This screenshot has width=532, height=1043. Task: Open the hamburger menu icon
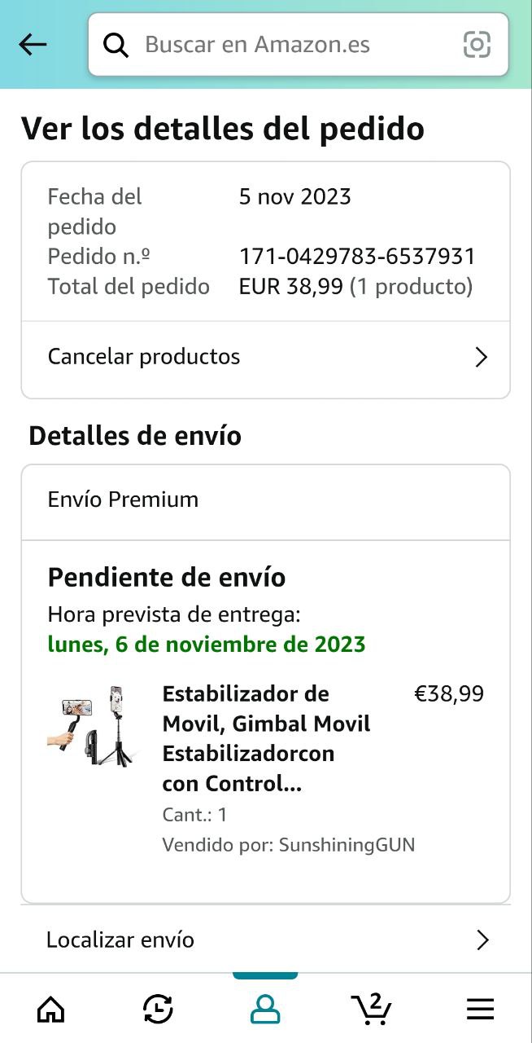click(480, 1010)
